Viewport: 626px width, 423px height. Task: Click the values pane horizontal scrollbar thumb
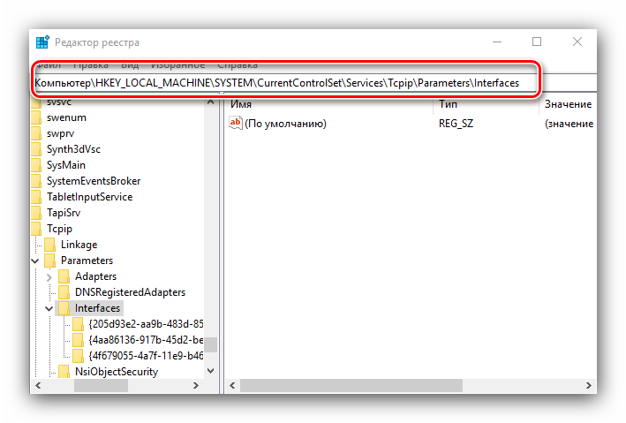pos(351,385)
